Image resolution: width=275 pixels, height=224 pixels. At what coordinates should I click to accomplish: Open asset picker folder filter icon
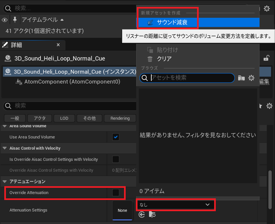[x=241, y=78]
